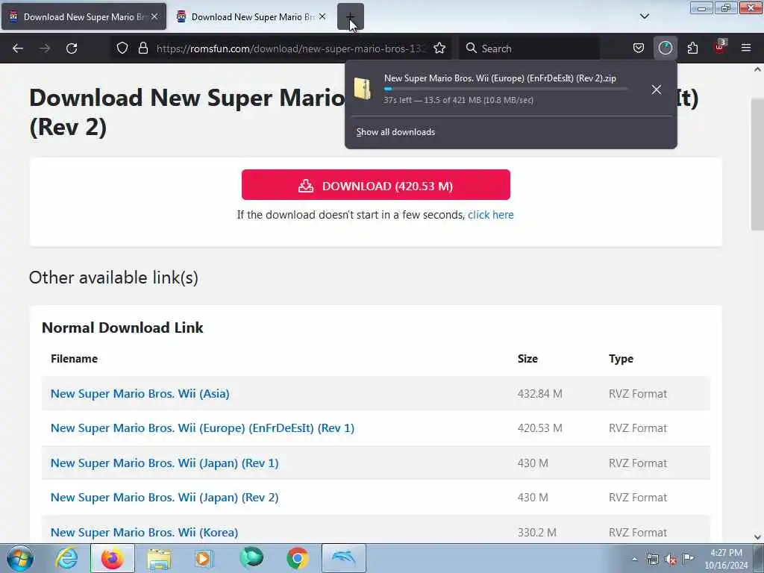Open the Dolphin emulator taskbar icon
The width and height of the screenshot is (764, 573).
[343, 558]
